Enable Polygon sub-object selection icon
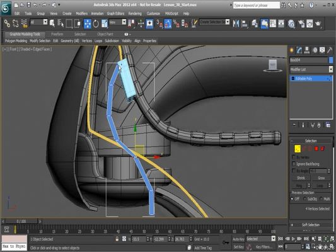336x252 pixels. pos(316,149)
